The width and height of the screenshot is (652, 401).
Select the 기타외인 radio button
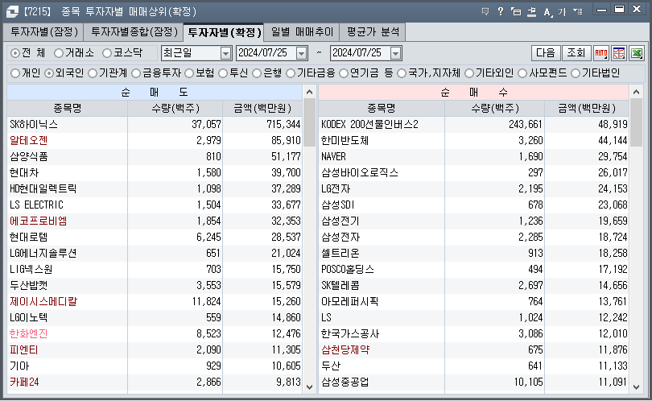(x=469, y=73)
